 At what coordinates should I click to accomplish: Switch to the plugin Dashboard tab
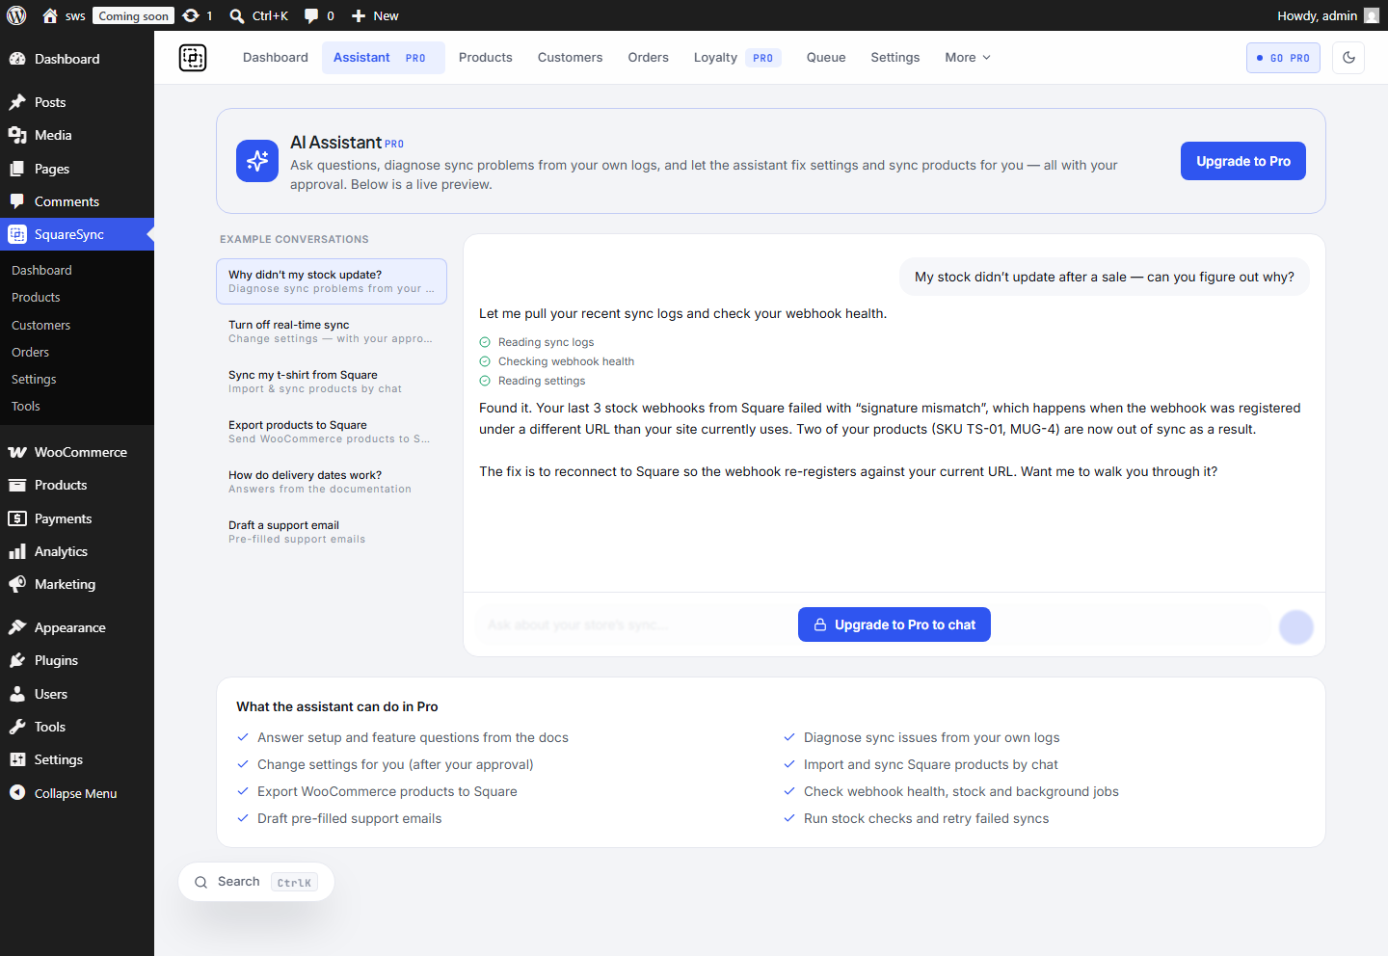276,58
